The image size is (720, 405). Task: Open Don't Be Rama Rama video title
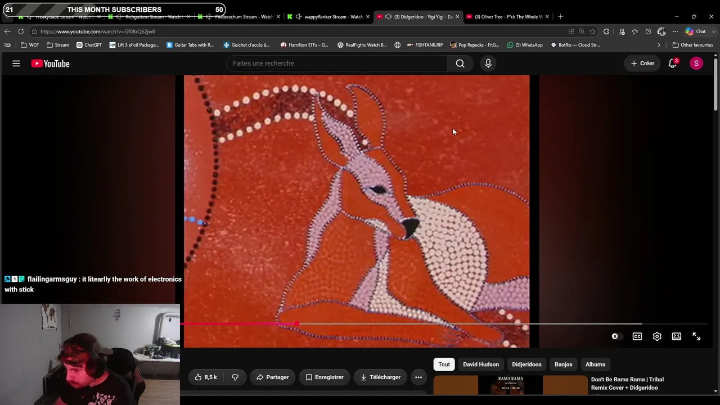coord(627,384)
